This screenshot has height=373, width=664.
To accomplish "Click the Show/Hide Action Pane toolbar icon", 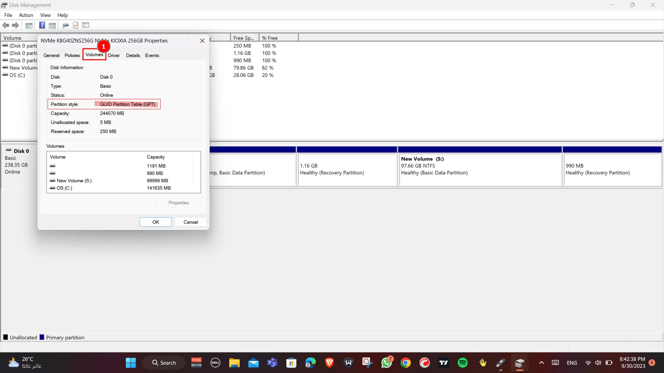I will [x=52, y=25].
